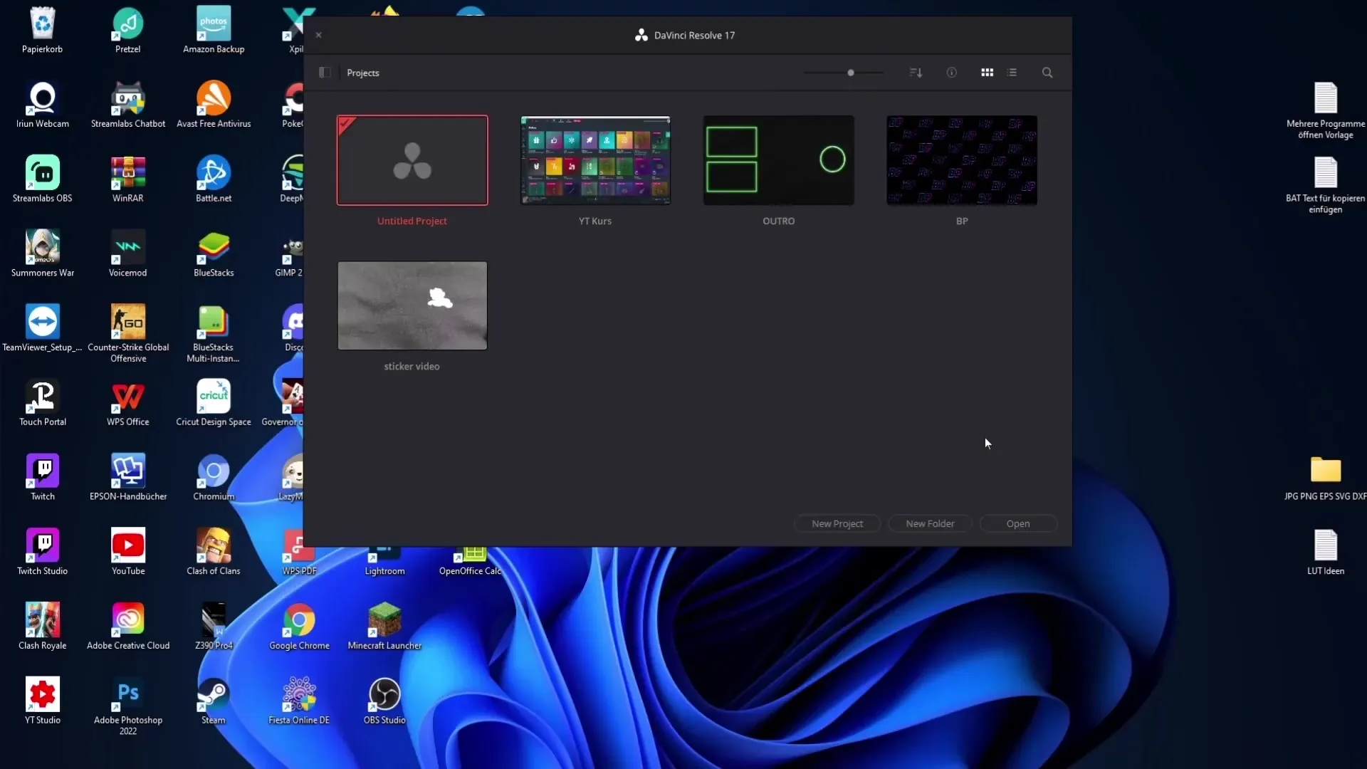Select the Adobe Photoshop 2022 icon

(128, 706)
